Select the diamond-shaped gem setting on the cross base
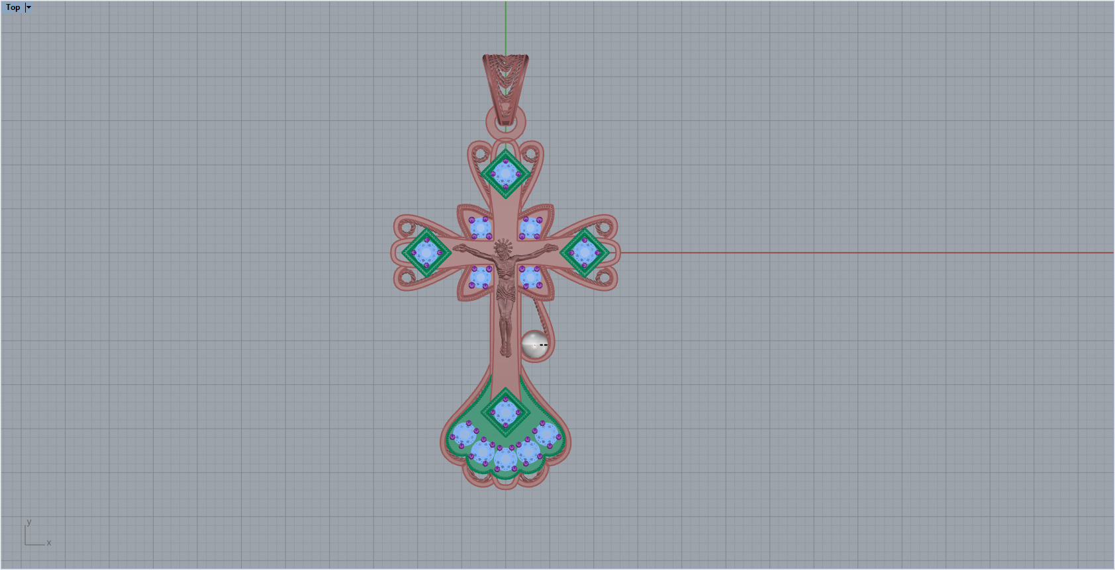Image resolution: width=1115 pixels, height=570 pixels. [x=506, y=413]
